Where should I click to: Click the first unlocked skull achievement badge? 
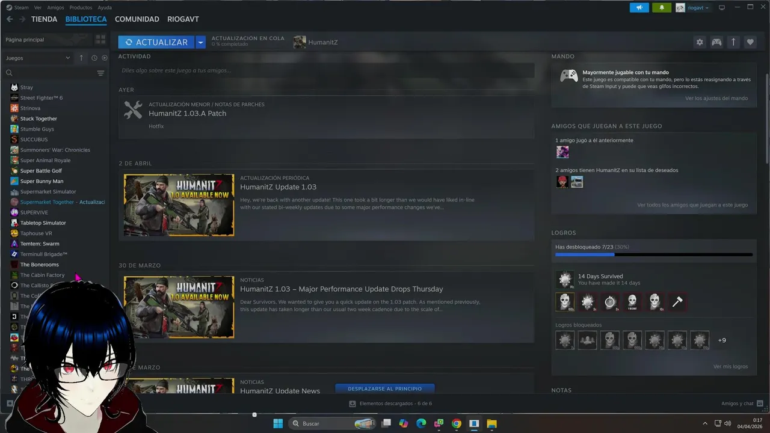(x=565, y=302)
